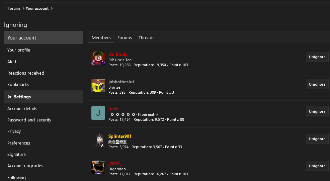
Task: Switch to the Threads tab
Action: point(146,38)
